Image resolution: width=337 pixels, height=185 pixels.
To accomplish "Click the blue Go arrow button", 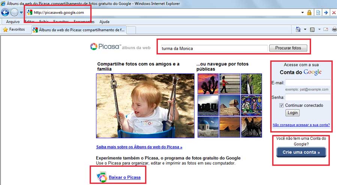I will click(x=326, y=12).
